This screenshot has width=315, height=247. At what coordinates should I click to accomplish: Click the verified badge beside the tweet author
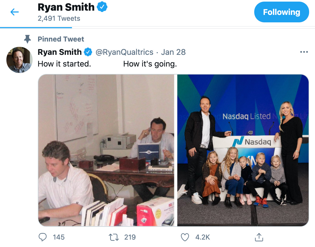pyautogui.click(x=88, y=52)
